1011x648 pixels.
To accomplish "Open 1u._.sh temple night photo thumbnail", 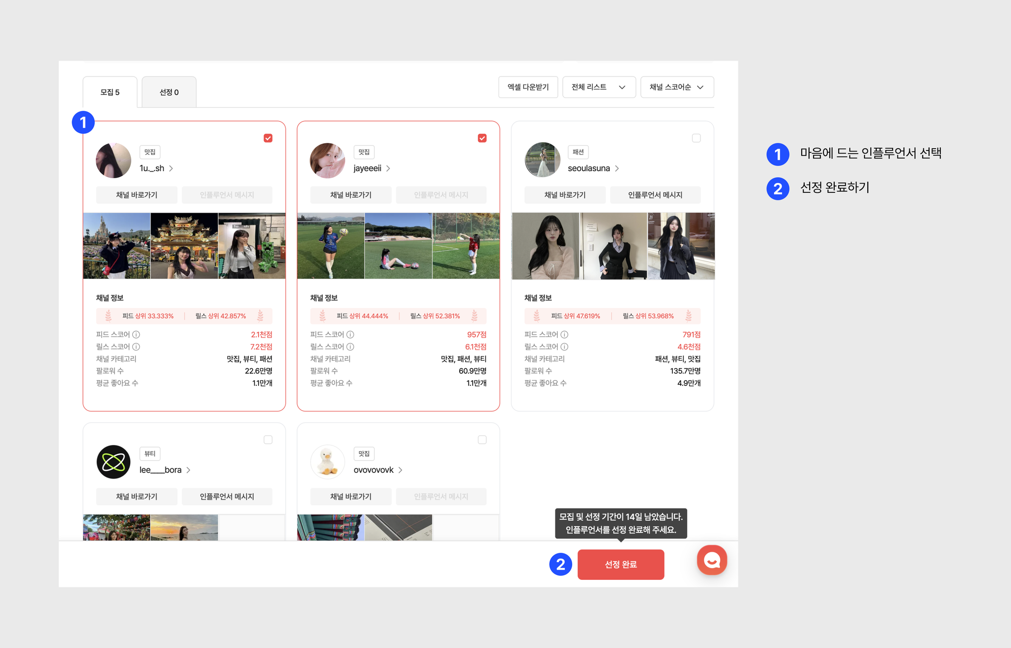I will point(184,246).
